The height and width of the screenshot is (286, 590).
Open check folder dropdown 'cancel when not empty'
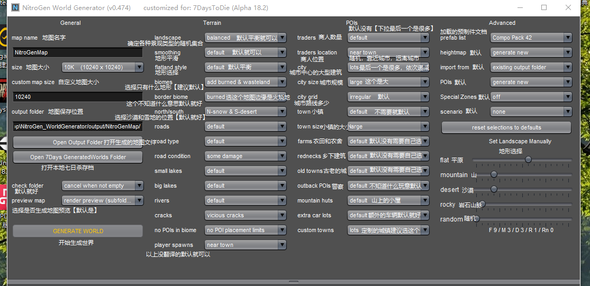click(x=103, y=186)
